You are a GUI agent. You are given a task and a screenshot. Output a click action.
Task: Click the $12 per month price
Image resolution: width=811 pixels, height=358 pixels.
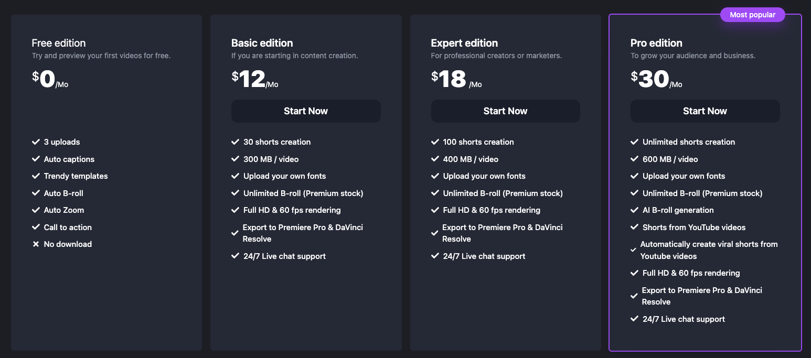(x=254, y=80)
